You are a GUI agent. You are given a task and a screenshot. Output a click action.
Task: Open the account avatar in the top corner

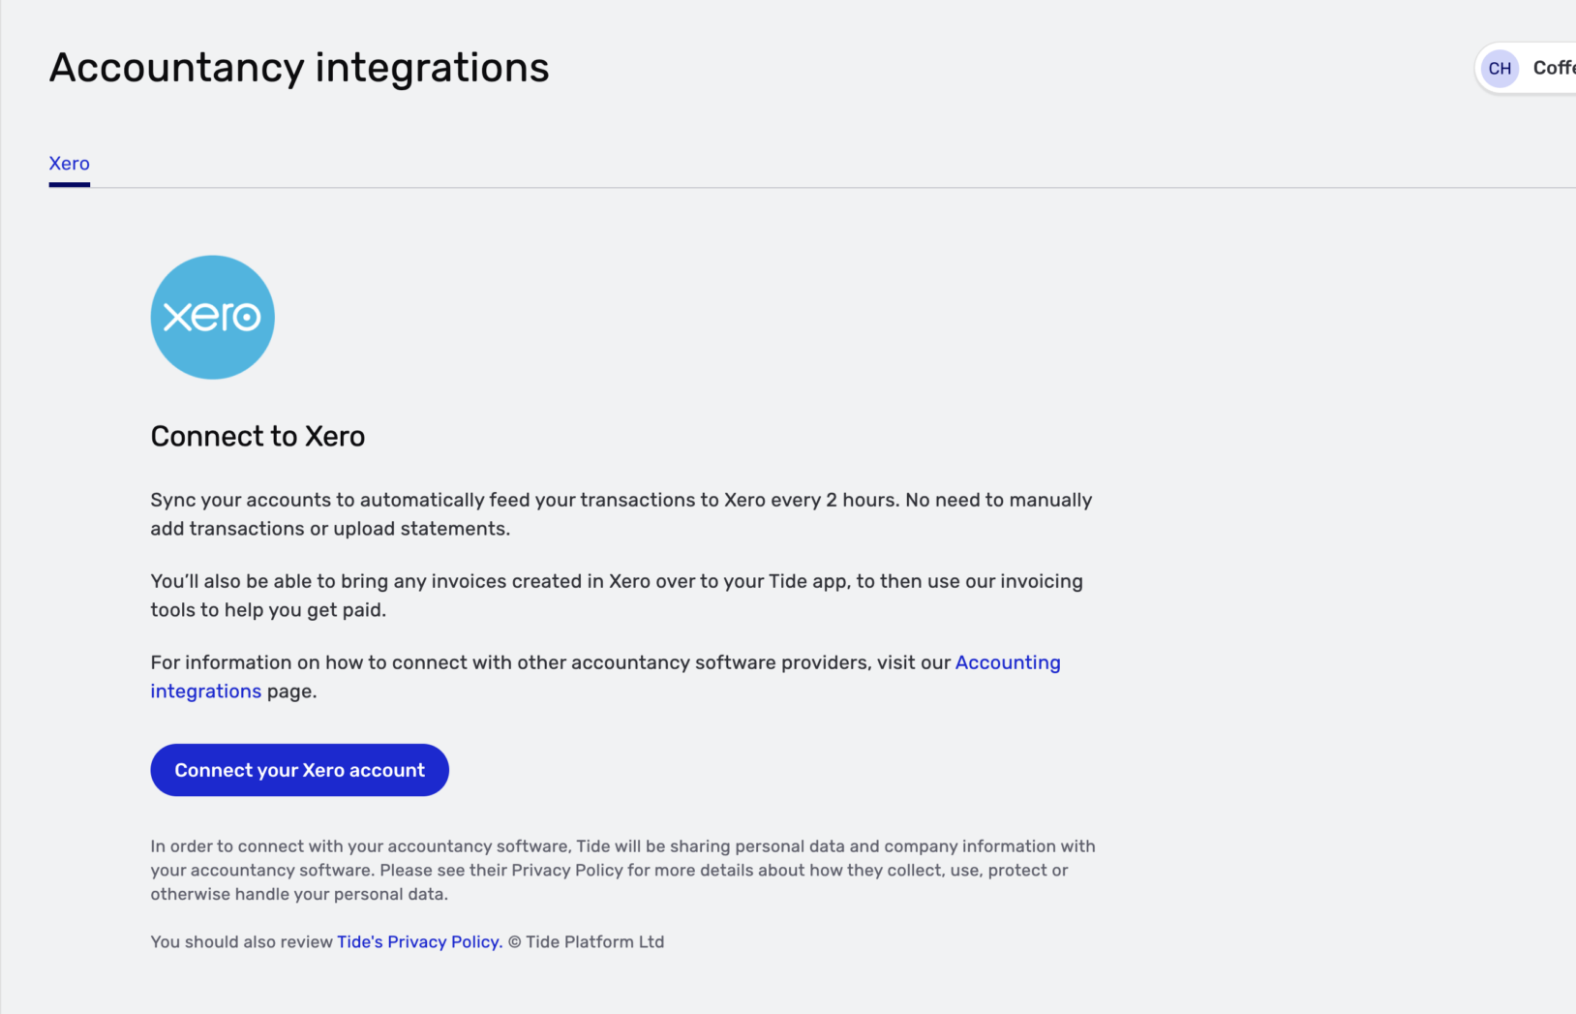1500,67
